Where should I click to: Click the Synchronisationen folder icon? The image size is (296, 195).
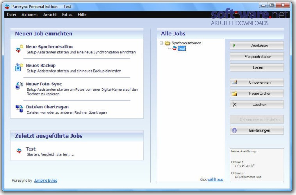pos(168,43)
